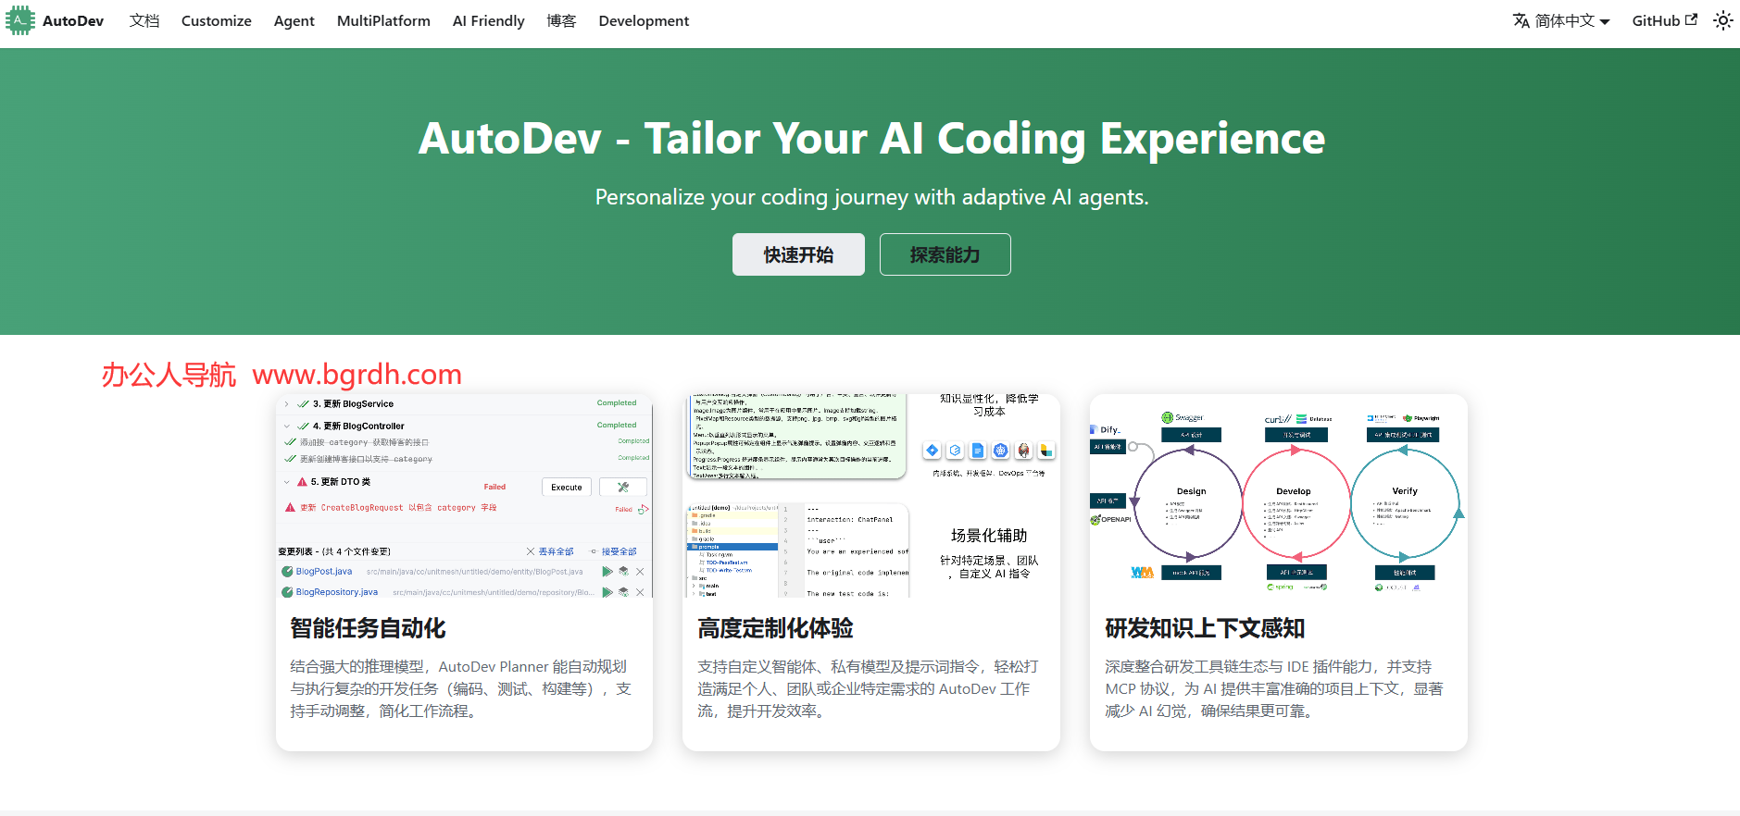Click the green run icon on BlogPost.java row

pyautogui.click(x=607, y=572)
